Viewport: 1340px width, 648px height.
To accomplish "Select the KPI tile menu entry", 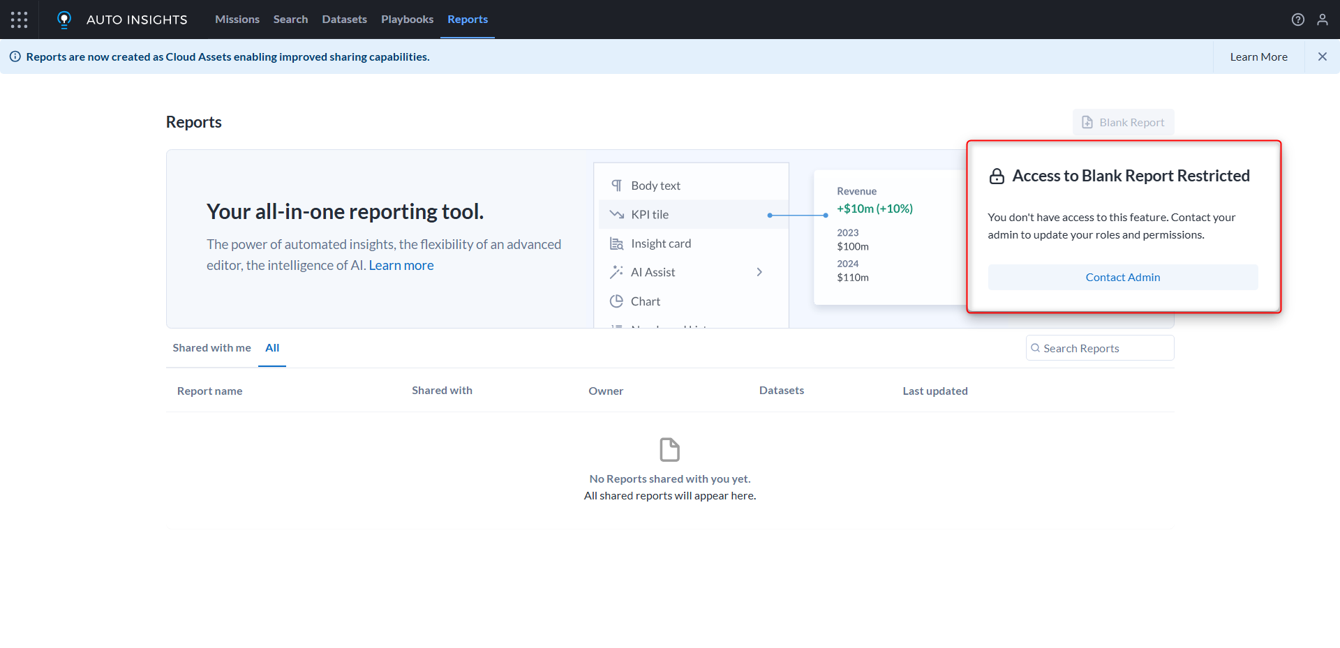I will pos(694,214).
